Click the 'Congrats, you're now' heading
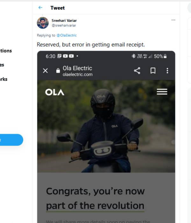Viewport: 191px width, 223px height. 95,191
